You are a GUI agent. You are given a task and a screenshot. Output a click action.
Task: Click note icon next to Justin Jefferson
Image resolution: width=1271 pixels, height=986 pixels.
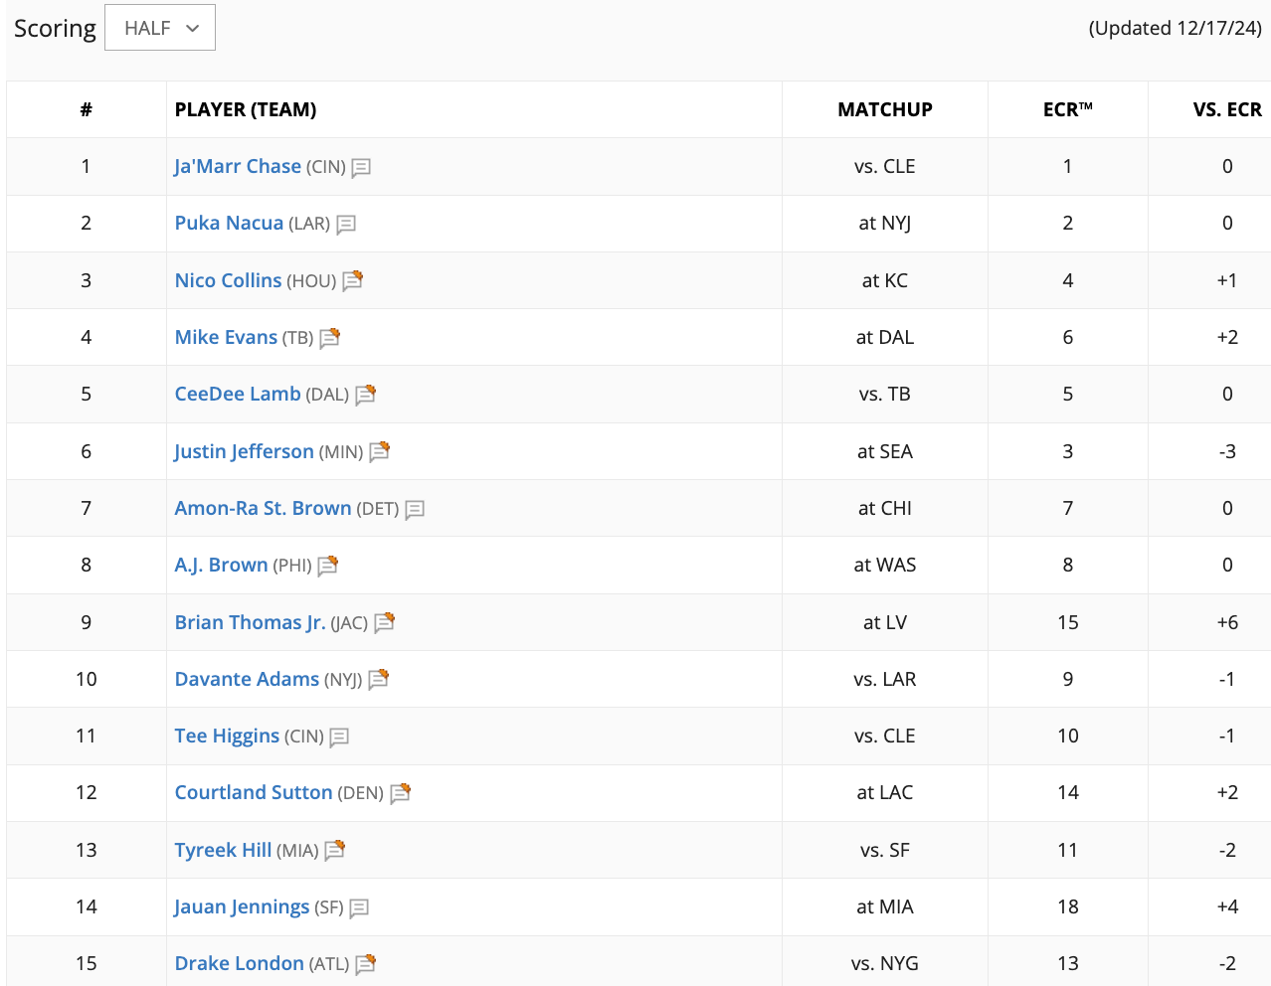pyautogui.click(x=379, y=452)
